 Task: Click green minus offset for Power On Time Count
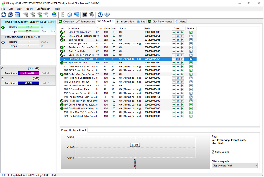click(174, 59)
